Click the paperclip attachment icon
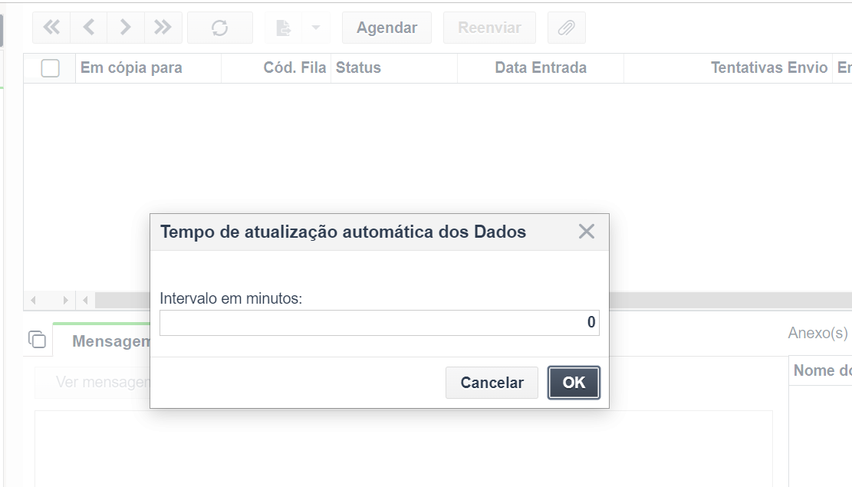The width and height of the screenshot is (852, 487). point(566,28)
